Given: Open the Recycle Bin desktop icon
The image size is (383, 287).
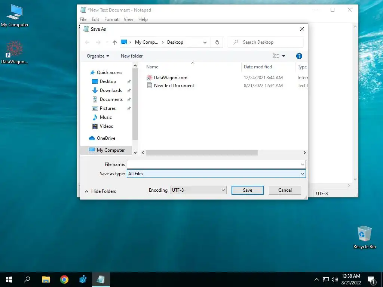Looking at the screenshot, I should point(364,237).
